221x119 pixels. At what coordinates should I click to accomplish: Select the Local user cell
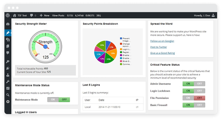pyautogui.click(x=88, y=107)
